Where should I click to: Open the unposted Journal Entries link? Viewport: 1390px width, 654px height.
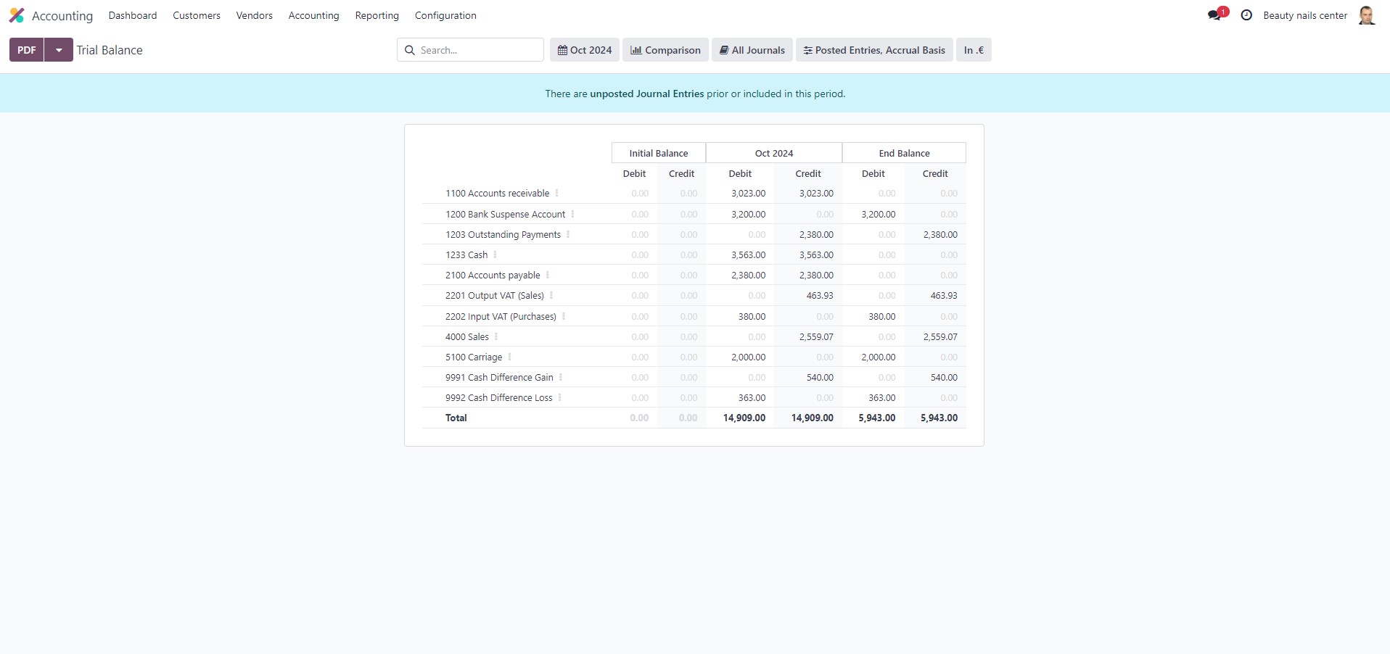[646, 94]
